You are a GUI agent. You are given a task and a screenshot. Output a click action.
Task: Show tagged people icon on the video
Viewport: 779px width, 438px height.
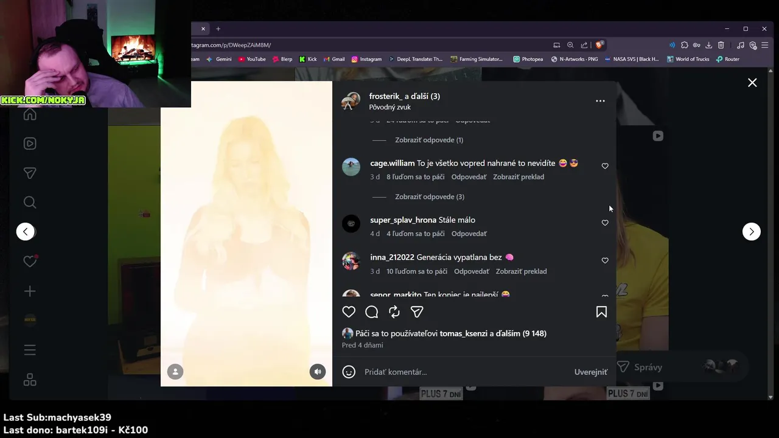tap(175, 372)
